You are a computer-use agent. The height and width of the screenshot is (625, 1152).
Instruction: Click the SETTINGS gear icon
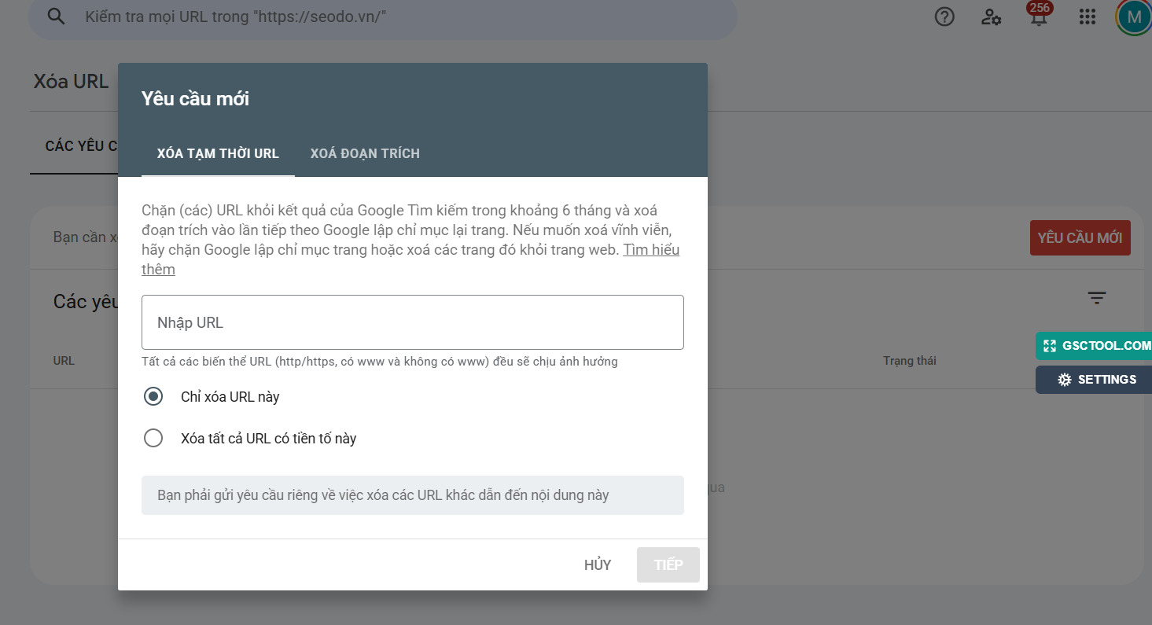(x=1065, y=380)
